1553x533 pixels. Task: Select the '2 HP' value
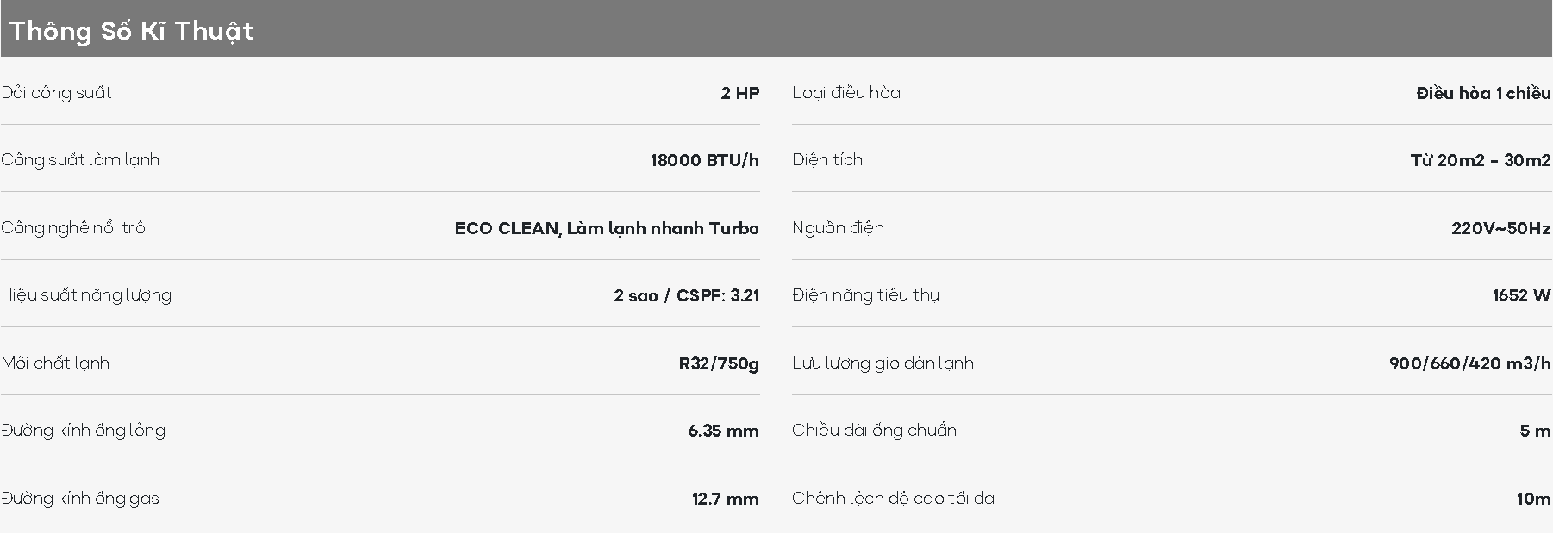(x=739, y=93)
